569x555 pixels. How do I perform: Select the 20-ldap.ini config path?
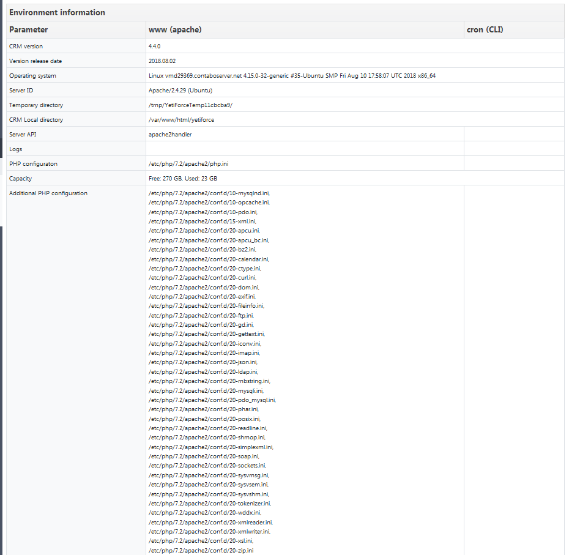tap(204, 371)
